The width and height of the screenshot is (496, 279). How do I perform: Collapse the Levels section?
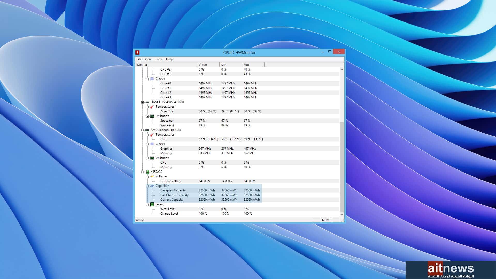[x=147, y=205]
